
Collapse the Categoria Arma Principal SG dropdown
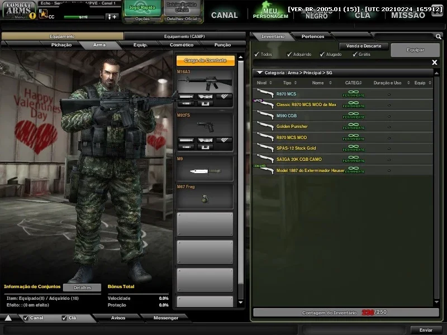pyautogui.click(x=259, y=73)
